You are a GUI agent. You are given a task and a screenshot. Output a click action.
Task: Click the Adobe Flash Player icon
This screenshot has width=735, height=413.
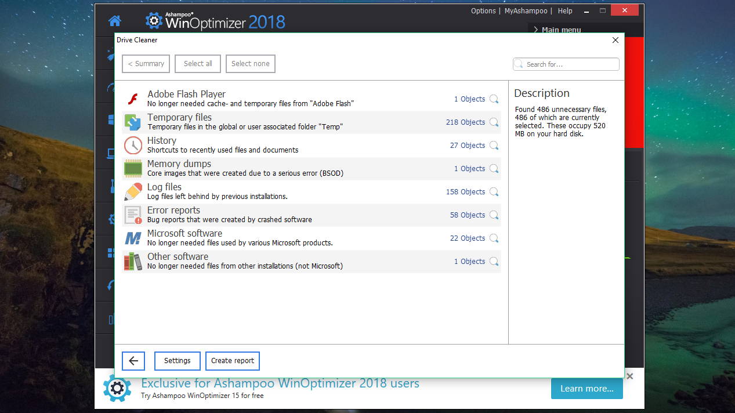[x=133, y=99]
